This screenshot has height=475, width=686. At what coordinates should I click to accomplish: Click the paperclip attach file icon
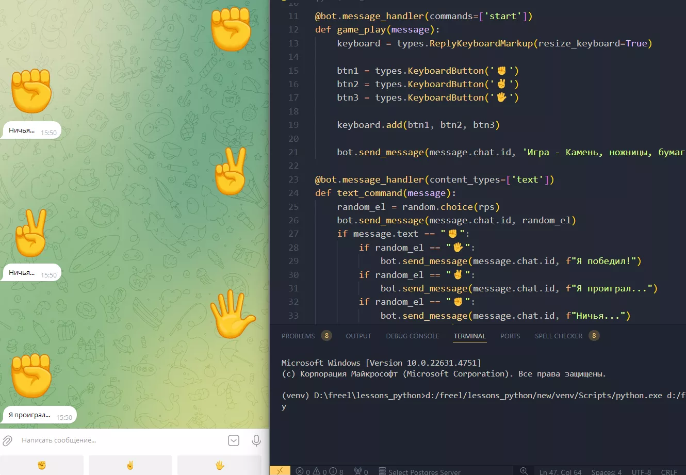pos(7,440)
